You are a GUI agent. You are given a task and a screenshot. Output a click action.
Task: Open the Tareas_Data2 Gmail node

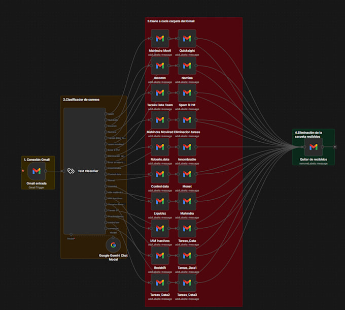(160, 283)
